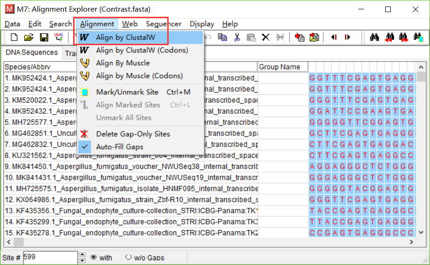
Task: Click the binoculars find previous icon
Action: pos(389,37)
